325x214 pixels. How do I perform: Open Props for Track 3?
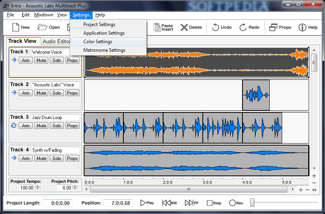72,126
